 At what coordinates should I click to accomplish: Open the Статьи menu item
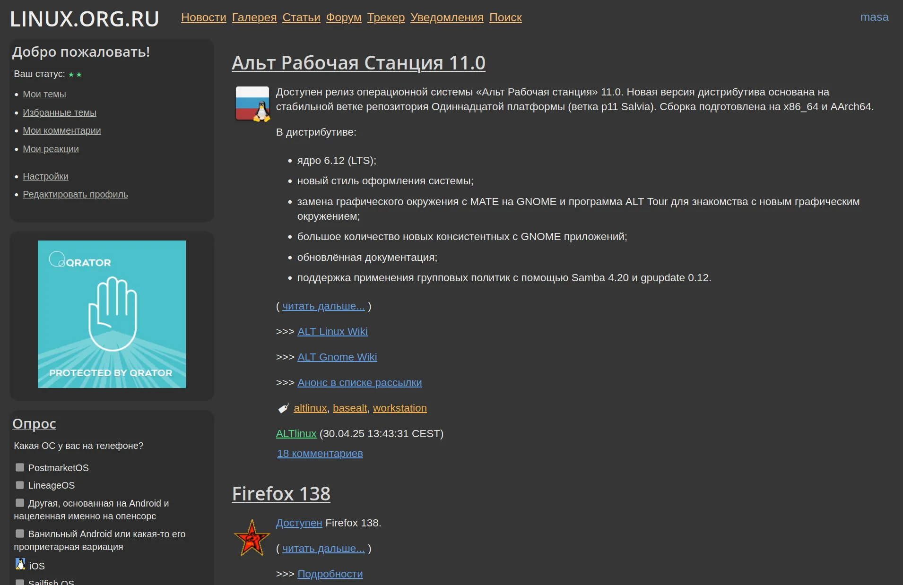pos(301,17)
